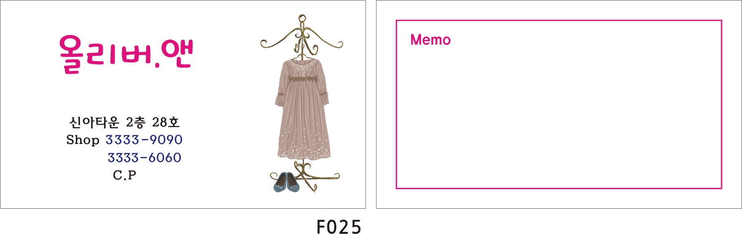Click the dress's beaded neckline detail
The image size is (742, 234).
(302, 67)
